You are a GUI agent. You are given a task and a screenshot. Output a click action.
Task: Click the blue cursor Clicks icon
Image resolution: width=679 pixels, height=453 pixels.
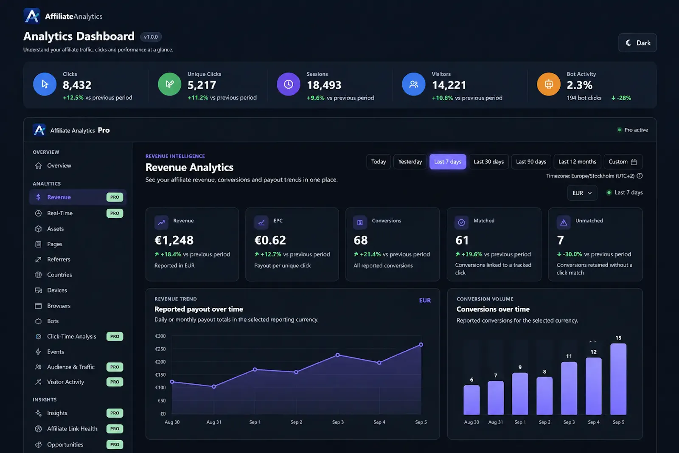(x=45, y=84)
